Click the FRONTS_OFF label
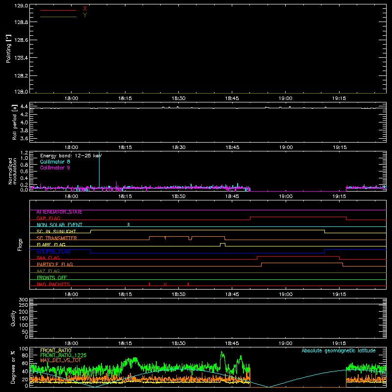 tap(52, 278)
